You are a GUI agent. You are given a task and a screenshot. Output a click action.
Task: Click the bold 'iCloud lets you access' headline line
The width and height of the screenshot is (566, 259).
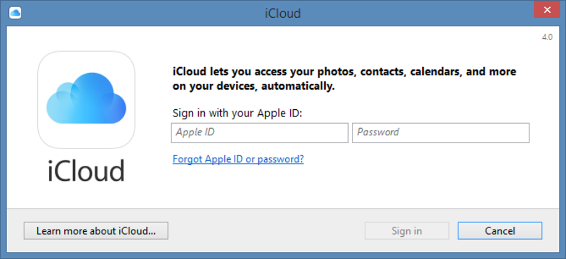344,72
